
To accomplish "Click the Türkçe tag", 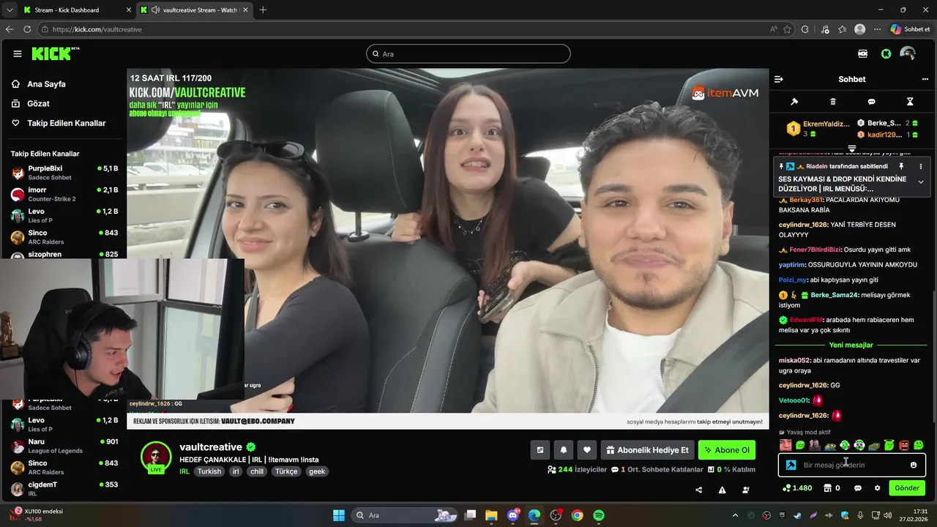I will [x=286, y=471].
